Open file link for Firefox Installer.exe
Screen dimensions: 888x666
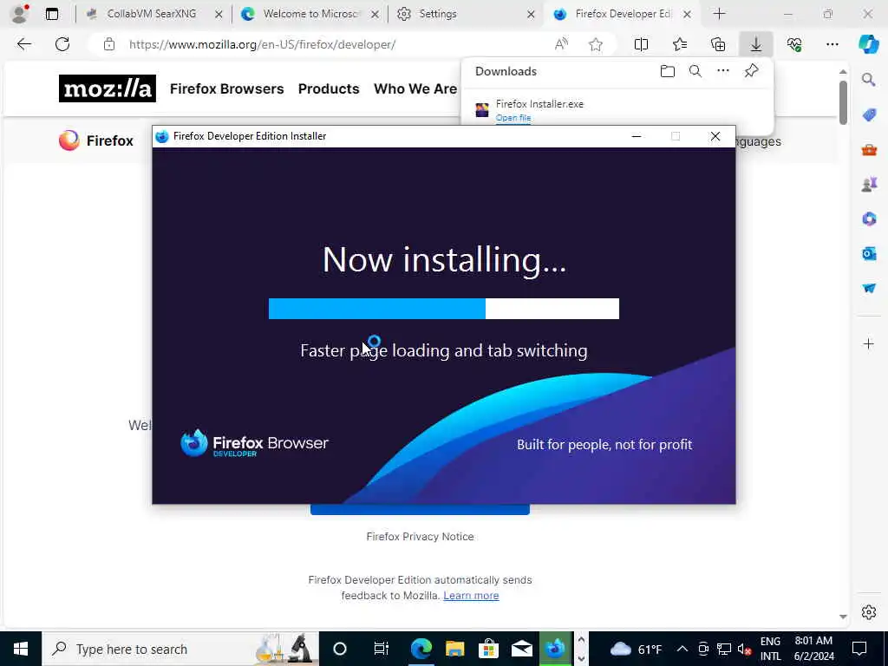513,118
